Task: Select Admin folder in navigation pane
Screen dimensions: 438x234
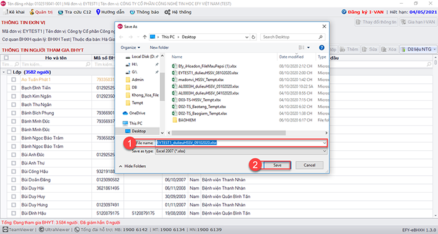Action: (135, 80)
